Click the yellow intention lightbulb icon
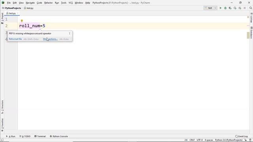Screen dimensions: 253x142 tap(22, 21)
